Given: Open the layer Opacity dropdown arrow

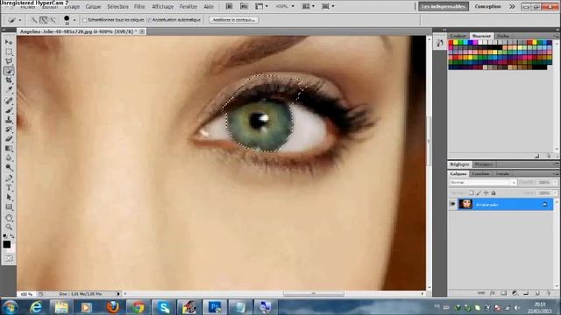Looking at the screenshot, I should (x=555, y=183).
